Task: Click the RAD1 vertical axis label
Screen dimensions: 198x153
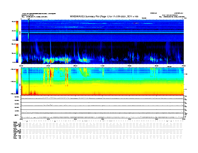Action: [20, 55]
